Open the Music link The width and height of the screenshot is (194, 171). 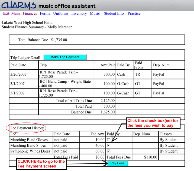tap(95, 13)
